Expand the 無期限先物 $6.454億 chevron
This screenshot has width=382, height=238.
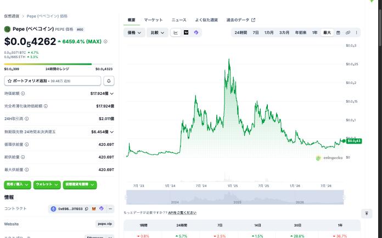pyautogui.click(x=112, y=132)
